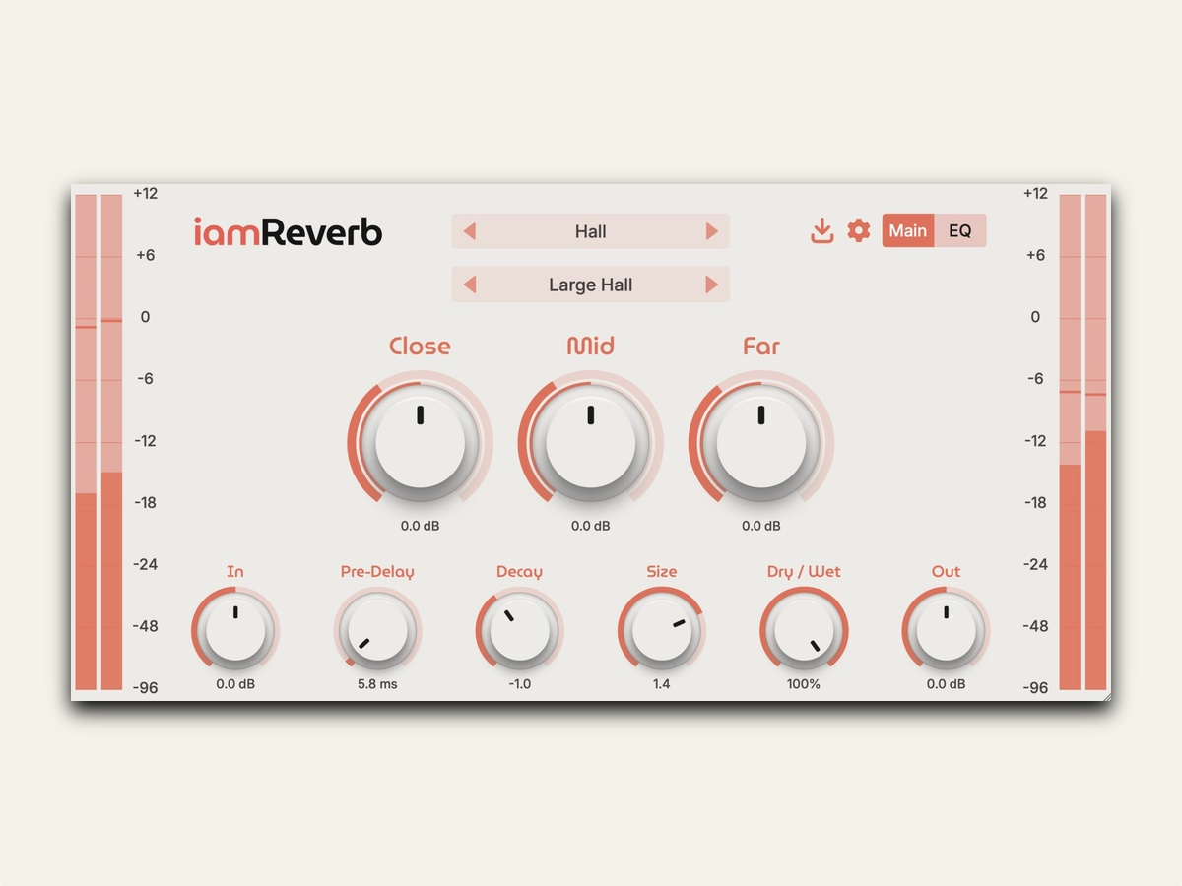
Task: Click the Size knob
Action: pos(661,630)
